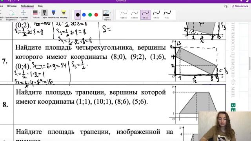Set pen thickness to 0.35 мм
Image resolution: width=251 pixels, height=141 pixels.
click(x=135, y=14)
